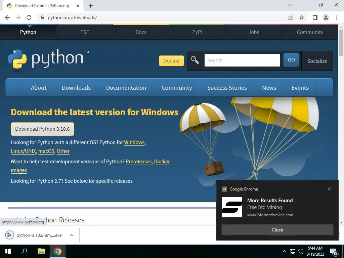Viewport: 344px width, 258px height.
Task: Follow the Windows link
Action: click(134, 142)
